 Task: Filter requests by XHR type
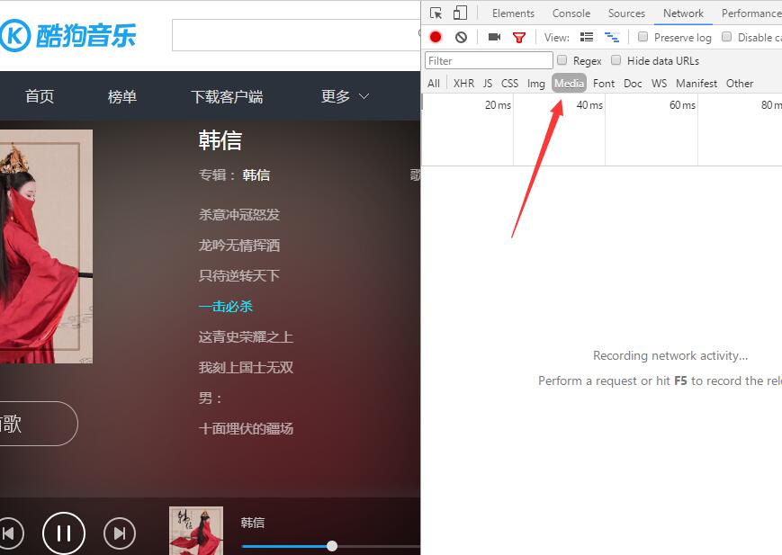[x=463, y=83]
